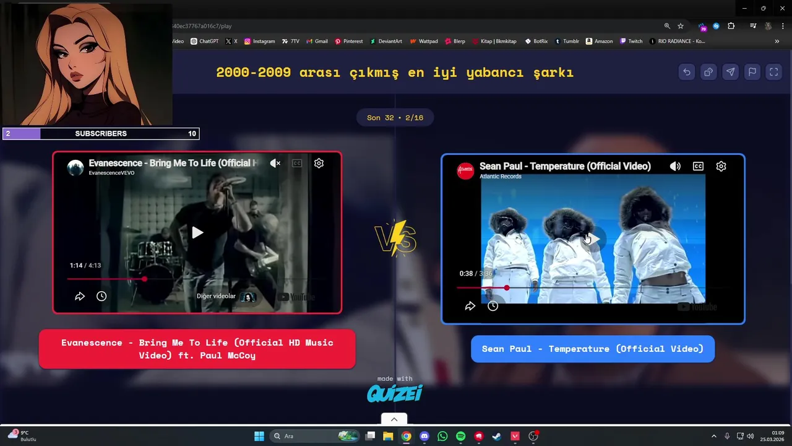Screen dimensions: 792x446
Task: Open the browser extensions puzzle icon
Action: tap(731, 26)
